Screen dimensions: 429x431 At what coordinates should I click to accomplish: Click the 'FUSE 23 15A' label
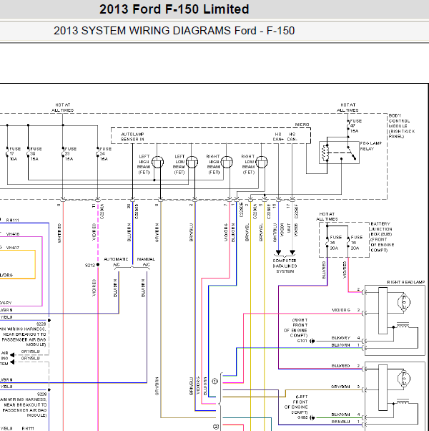71,154
